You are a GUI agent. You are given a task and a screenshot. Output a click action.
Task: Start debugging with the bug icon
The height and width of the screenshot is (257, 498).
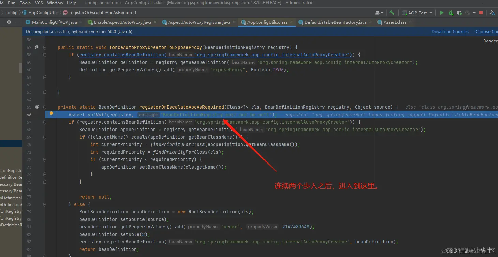click(451, 13)
